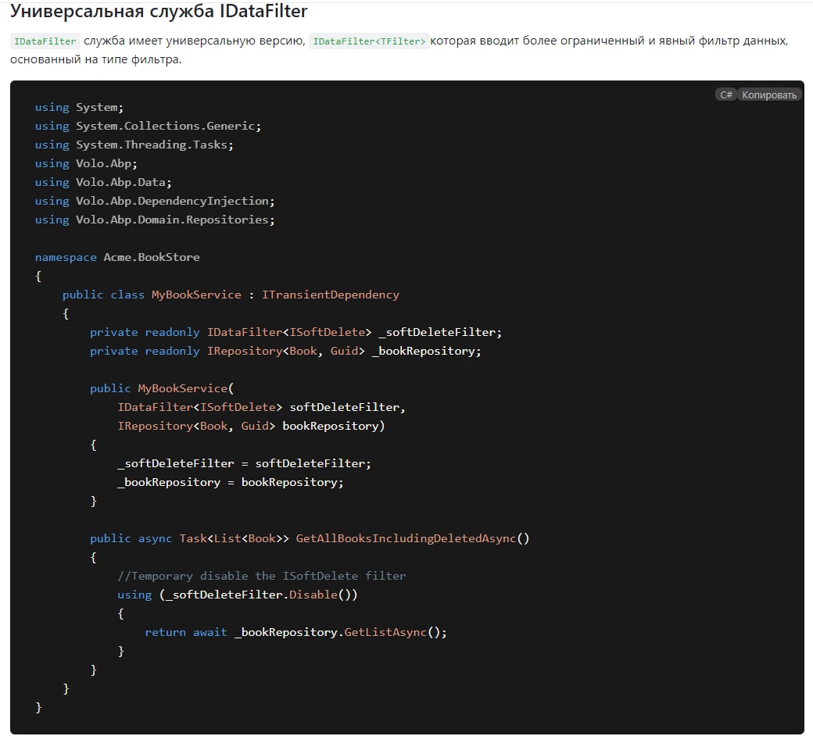Click ITransientDependency in the class declaration
The image size is (813, 736).
click(331, 295)
